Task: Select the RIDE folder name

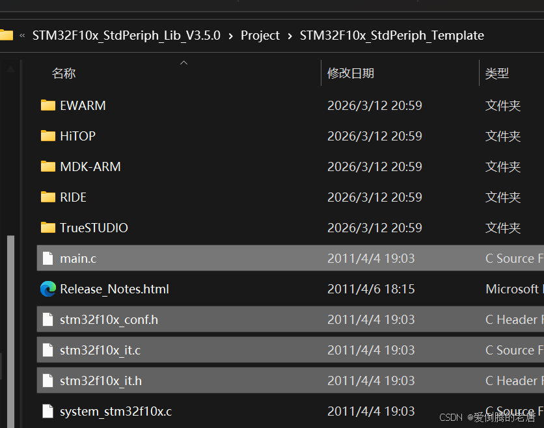Action: tap(73, 197)
